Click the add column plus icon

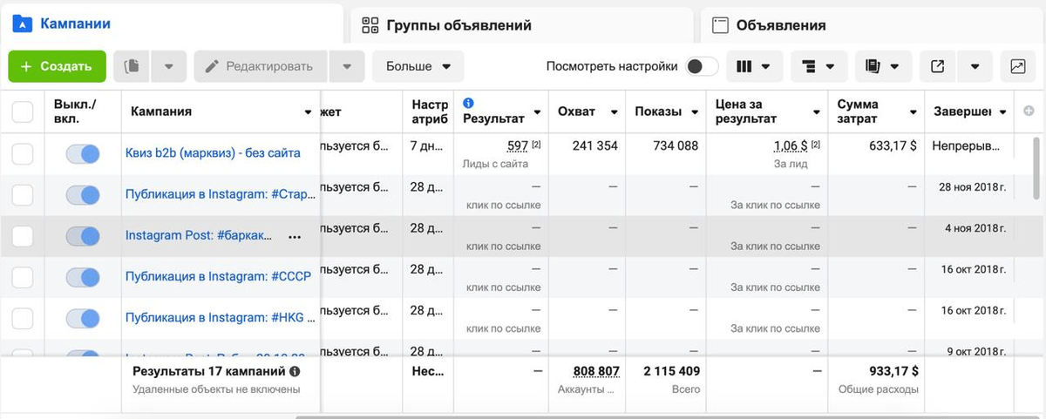click(x=1029, y=112)
